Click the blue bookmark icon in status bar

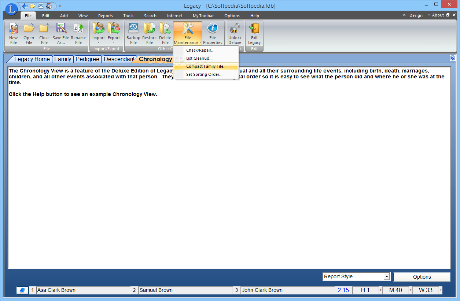[x=22, y=290]
